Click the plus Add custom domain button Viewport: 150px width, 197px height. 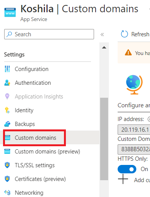pos(134,180)
